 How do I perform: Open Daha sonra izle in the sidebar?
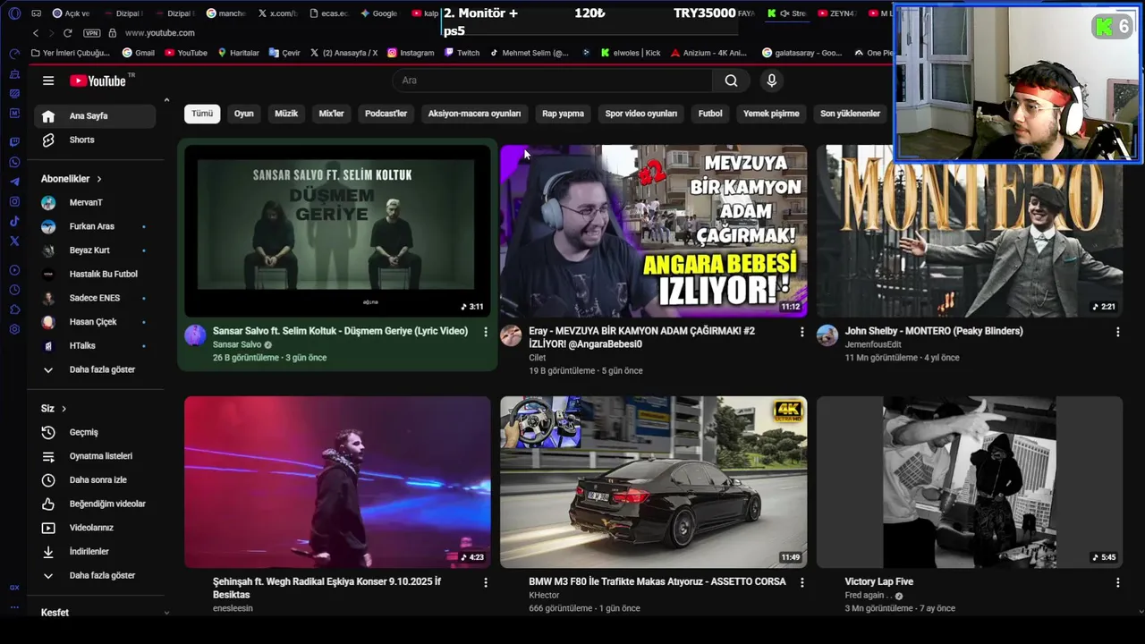coord(95,480)
